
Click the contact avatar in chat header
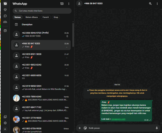tap(79, 4)
